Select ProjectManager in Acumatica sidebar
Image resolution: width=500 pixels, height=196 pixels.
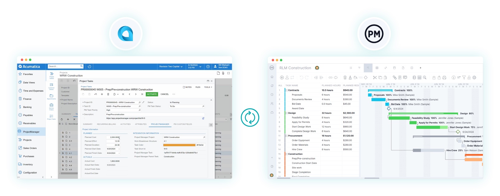tap(31, 132)
